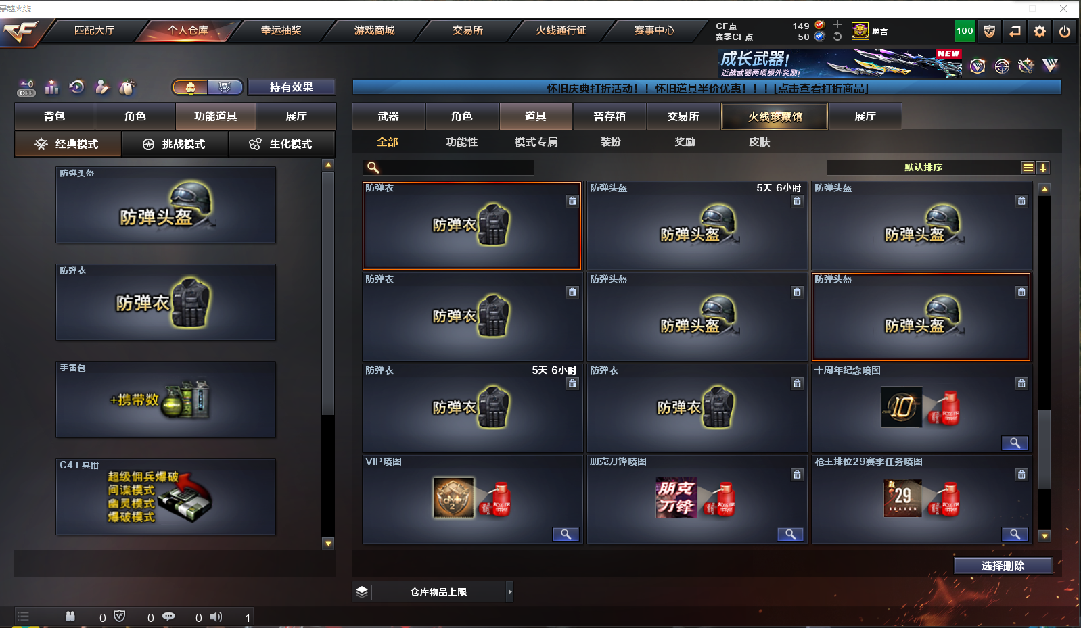This screenshot has width=1081, height=628.
Task: Open the settings gear in top bar
Action: pyautogui.click(x=1040, y=31)
